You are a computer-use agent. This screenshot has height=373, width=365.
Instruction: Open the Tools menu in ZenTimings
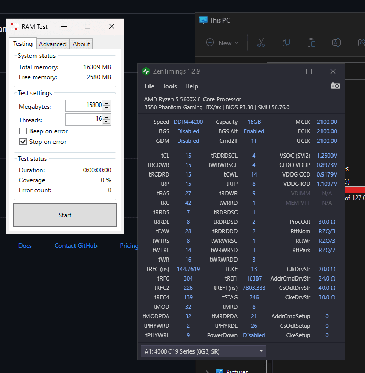coord(169,86)
